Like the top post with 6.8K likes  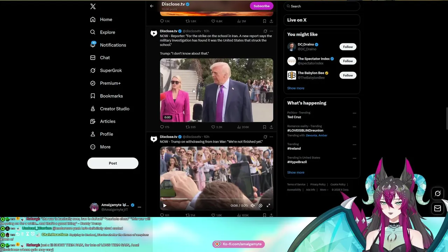(x=217, y=21)
